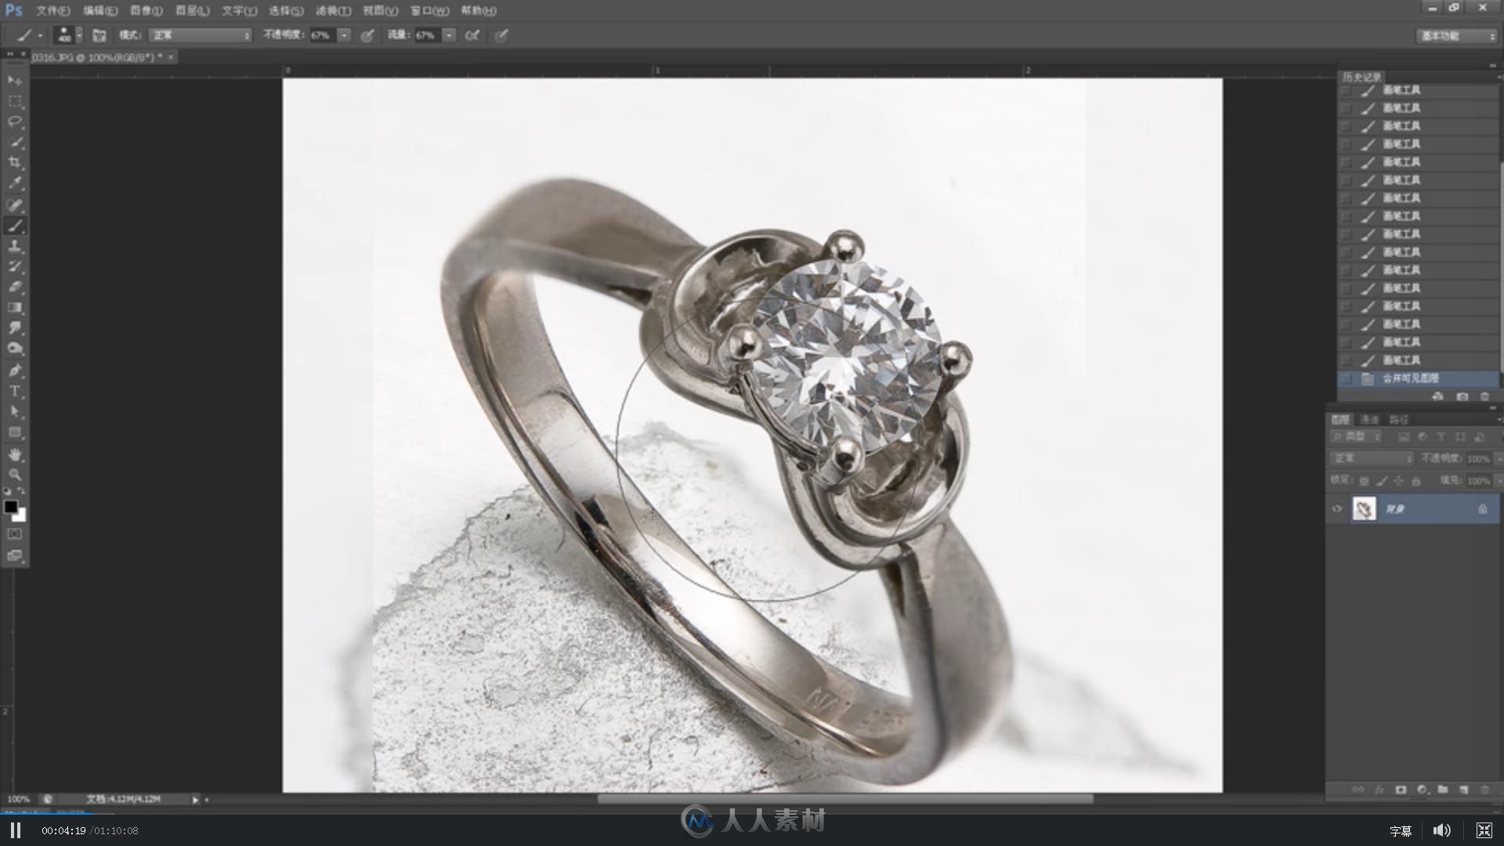Viewport: 1504px width, 846px height.
Task: Click the background color swatch
Action: coord(21,516)
